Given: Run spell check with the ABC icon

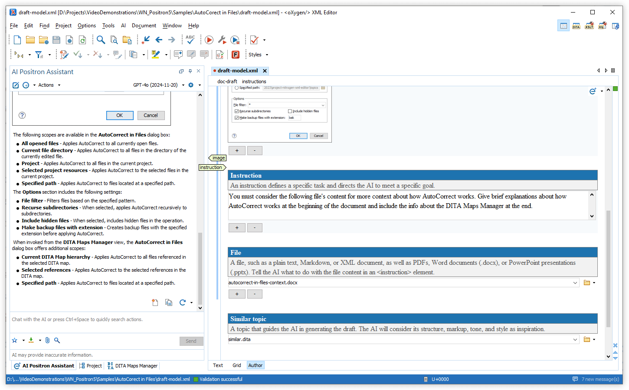Looking at the screenshot, I should (190, 40).
